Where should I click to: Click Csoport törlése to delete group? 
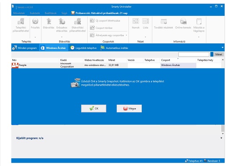pos(101,28)
